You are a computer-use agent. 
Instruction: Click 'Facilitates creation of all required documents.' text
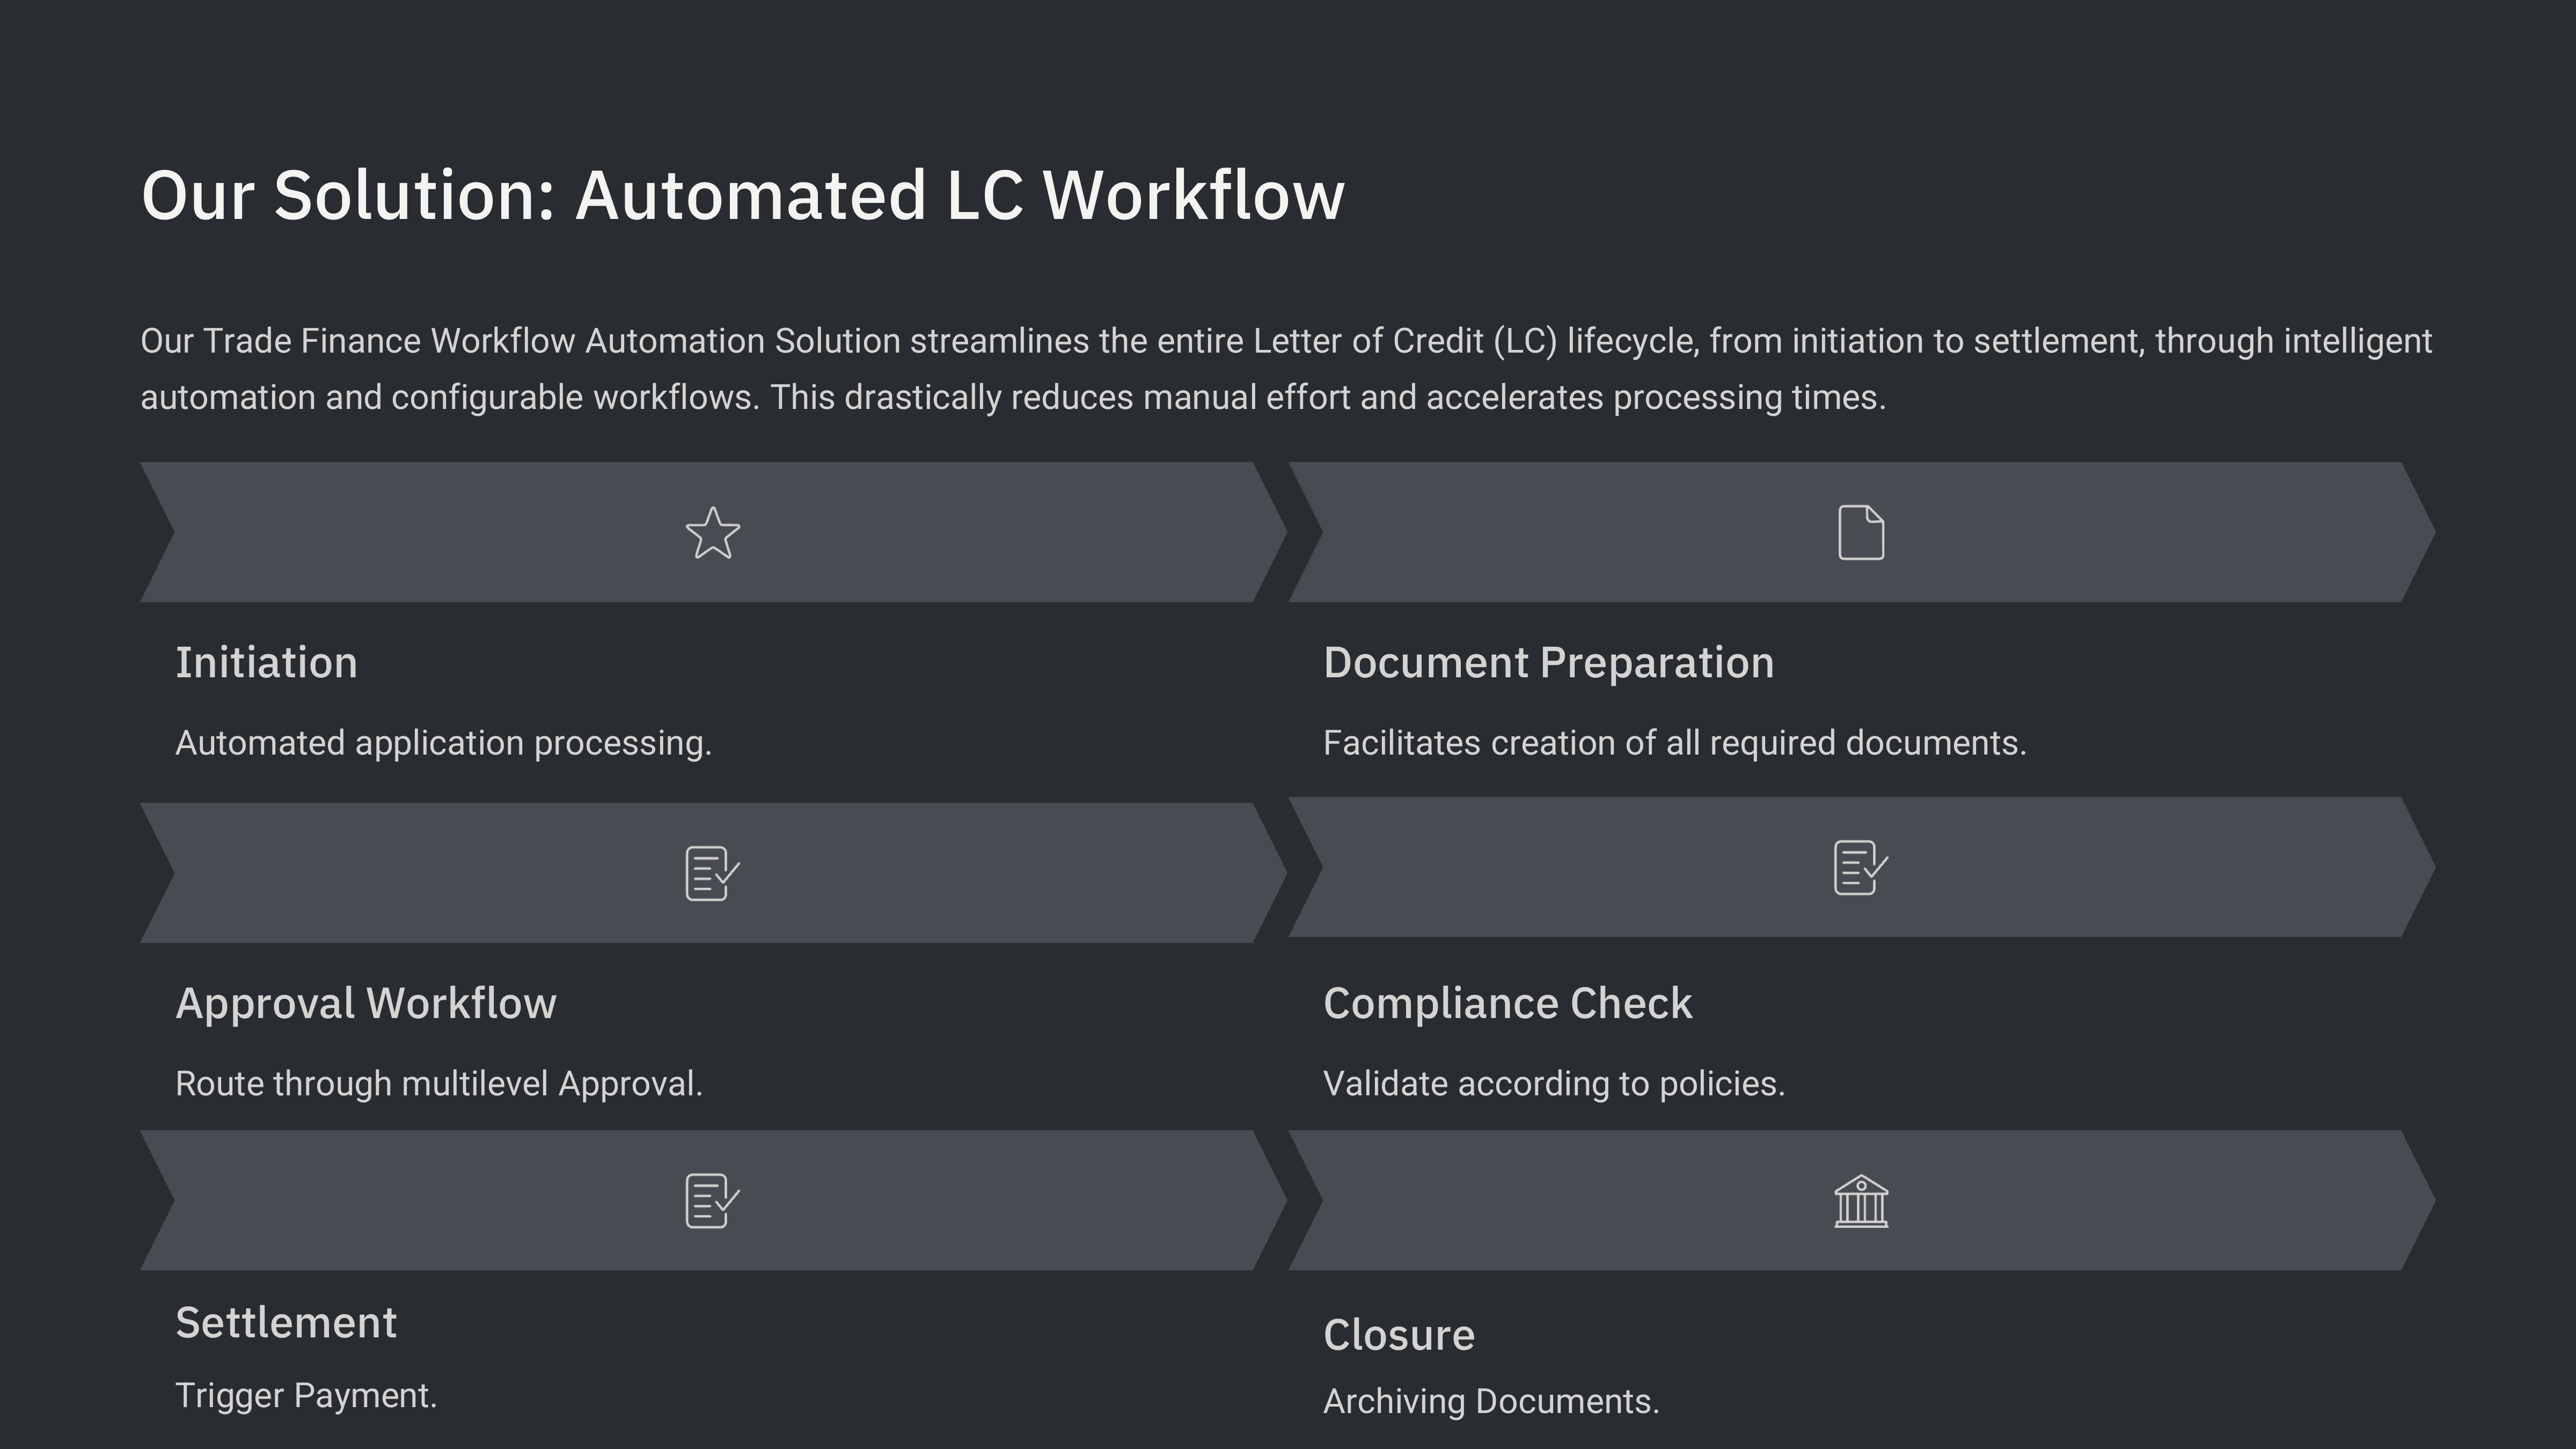click(x=1674, y=743)
